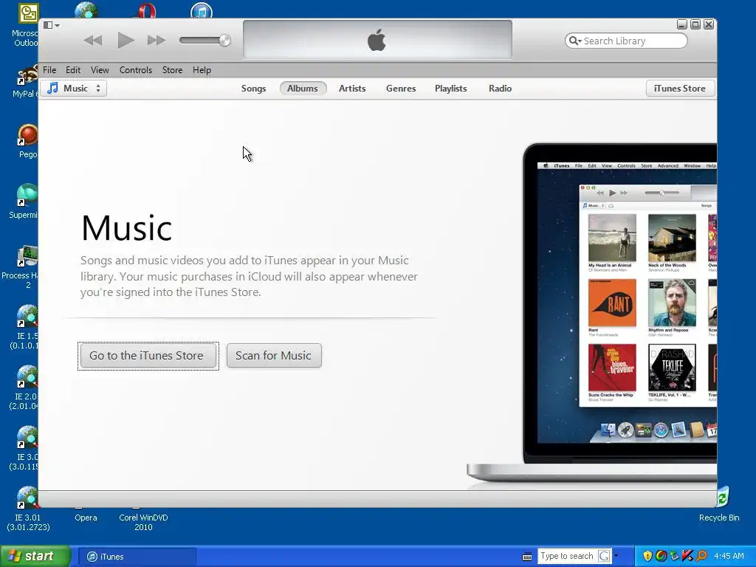Open the Radio tab
The image size is (756, 567).
[x=500, y=89]
